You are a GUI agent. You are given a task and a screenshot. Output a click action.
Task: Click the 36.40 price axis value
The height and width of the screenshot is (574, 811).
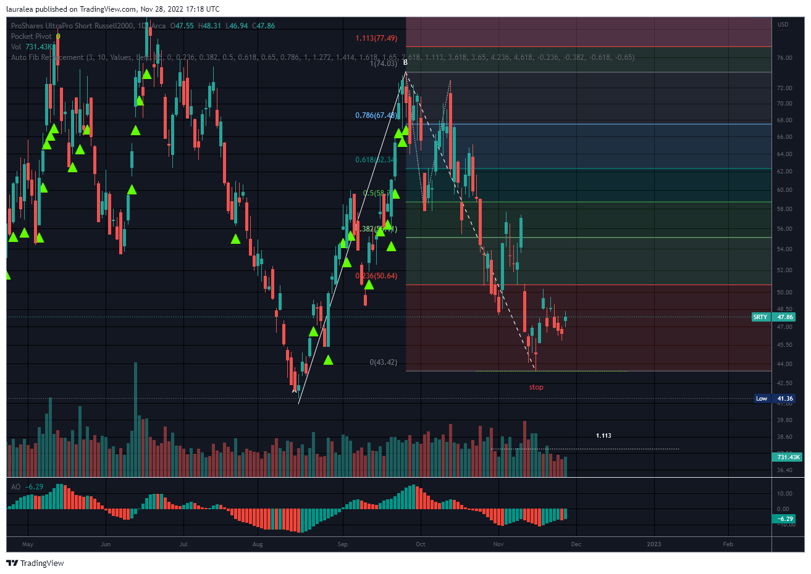pos(784,470)
